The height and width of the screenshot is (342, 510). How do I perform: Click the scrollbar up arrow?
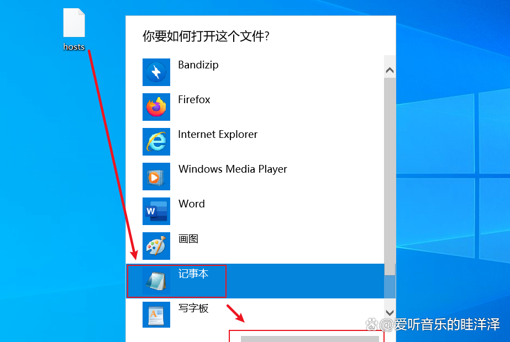click(390, 70)
